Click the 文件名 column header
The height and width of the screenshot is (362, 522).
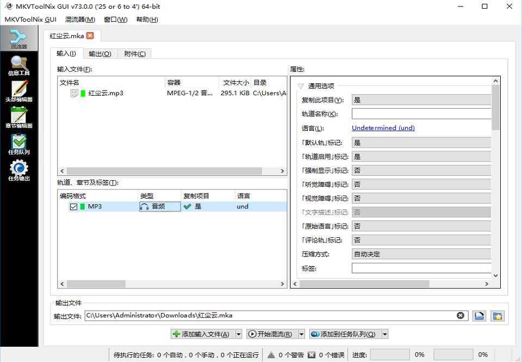tap(111, 82)
